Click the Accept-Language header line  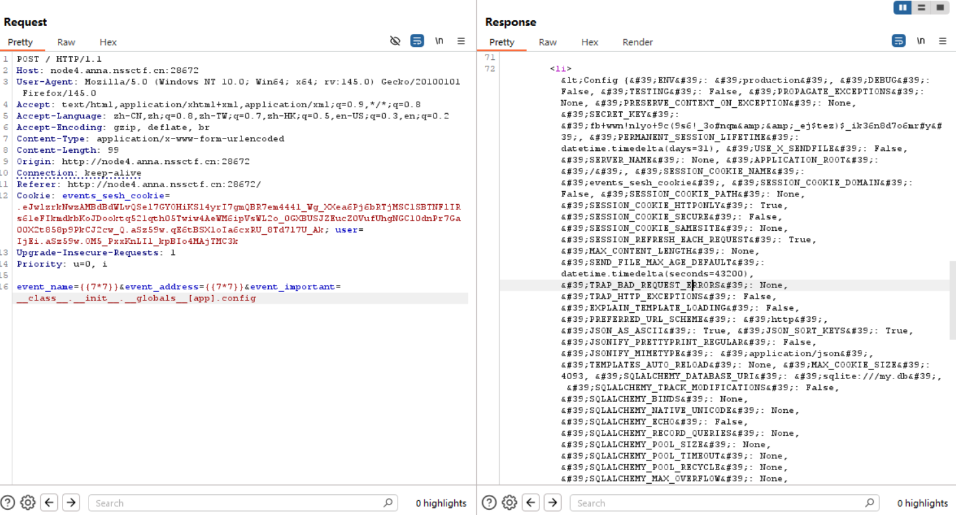[233, 116]
